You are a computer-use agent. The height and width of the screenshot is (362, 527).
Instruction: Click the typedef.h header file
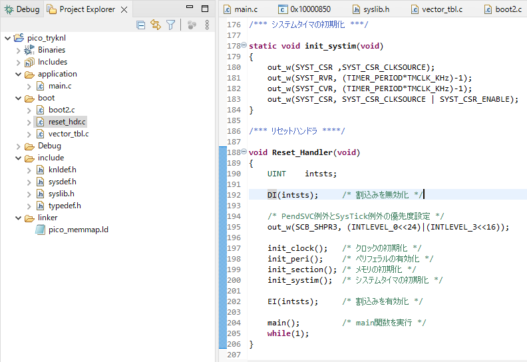pyautogui.click(x=65, y=206)
